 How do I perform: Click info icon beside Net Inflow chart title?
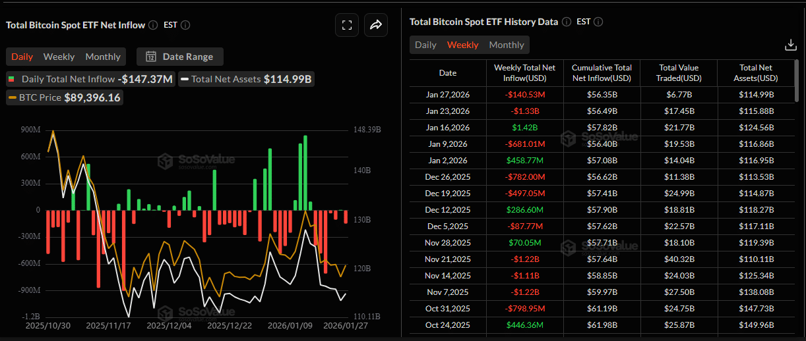click(x=153, y=25)
